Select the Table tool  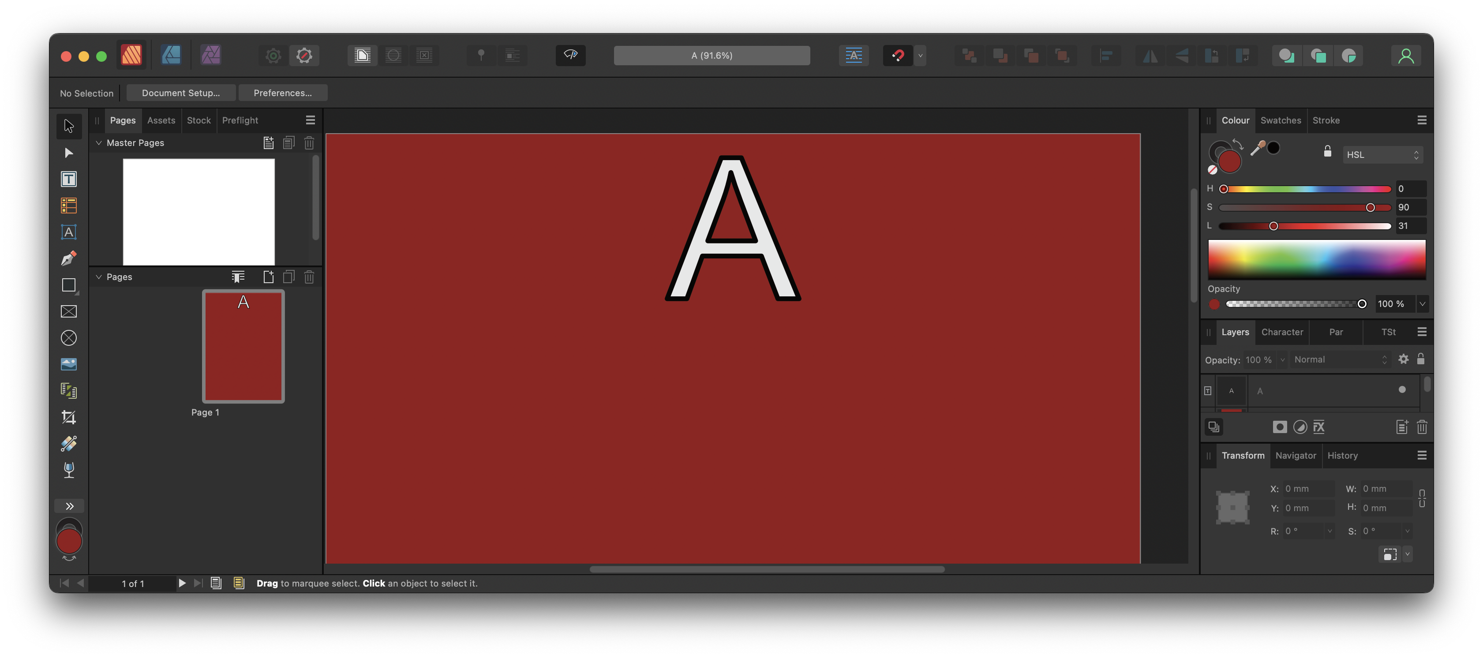coord(68,206)
